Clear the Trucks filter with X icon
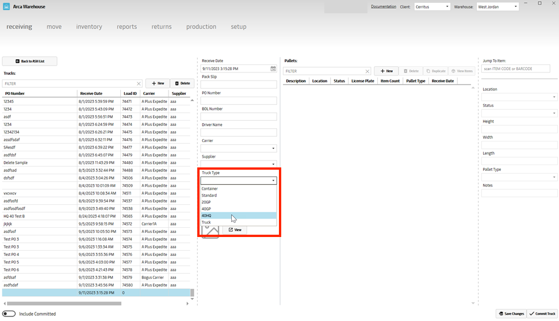The image size is (559, 321). point(139,83)
